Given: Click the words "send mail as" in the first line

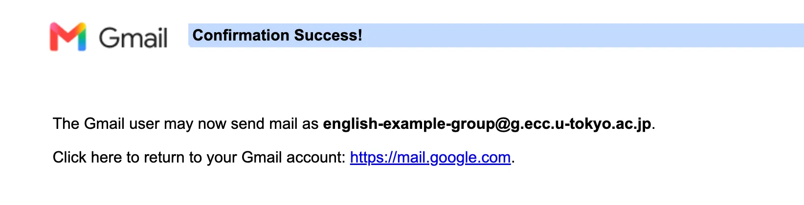Looking at the screenshot, I should coord(275,124).
